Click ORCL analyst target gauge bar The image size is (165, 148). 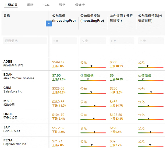coord(151,119)
